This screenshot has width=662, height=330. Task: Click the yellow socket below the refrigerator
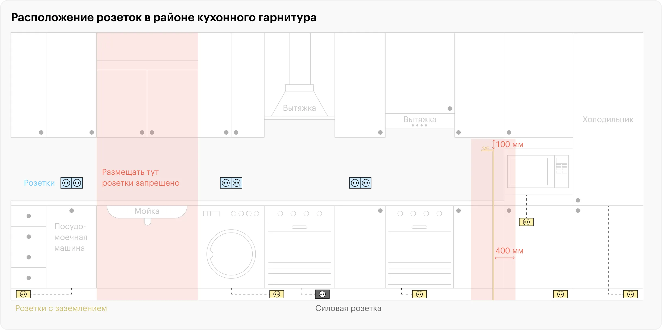(630, 294)
